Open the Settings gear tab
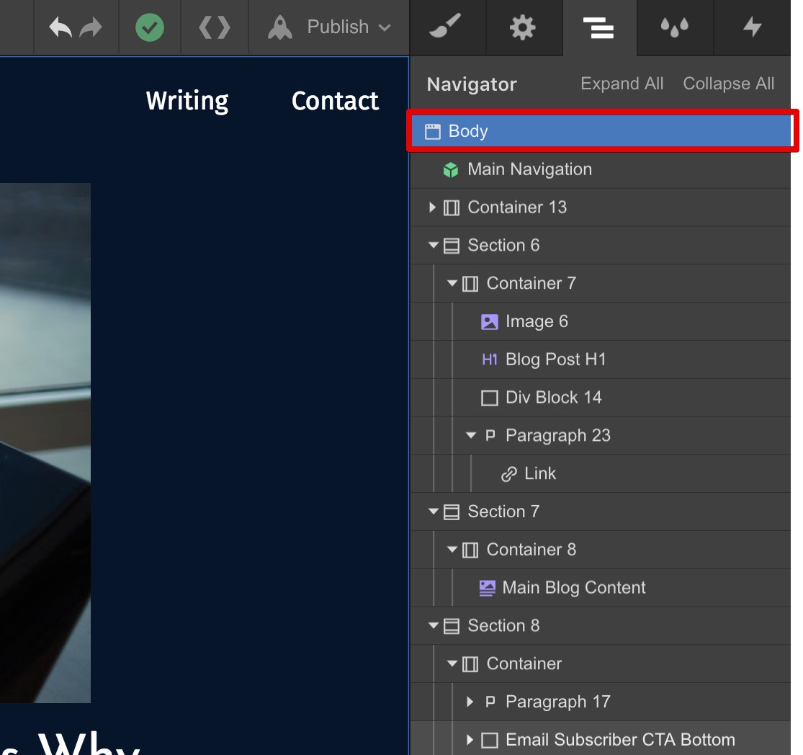The height and width of the screenshot is (755, 803). [x=523, y=27]
